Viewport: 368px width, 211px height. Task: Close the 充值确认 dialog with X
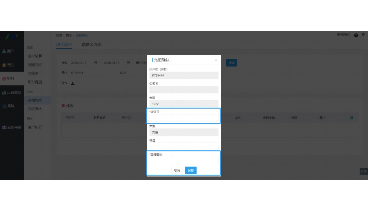216,60
